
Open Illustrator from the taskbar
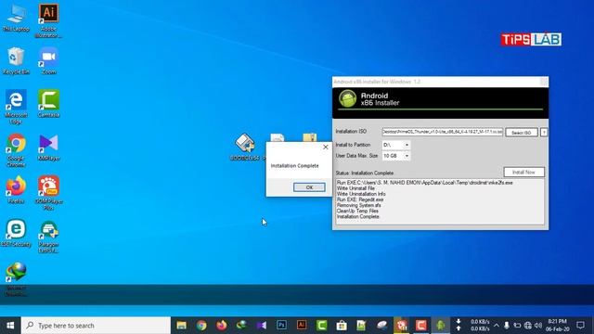pos(302,326)
